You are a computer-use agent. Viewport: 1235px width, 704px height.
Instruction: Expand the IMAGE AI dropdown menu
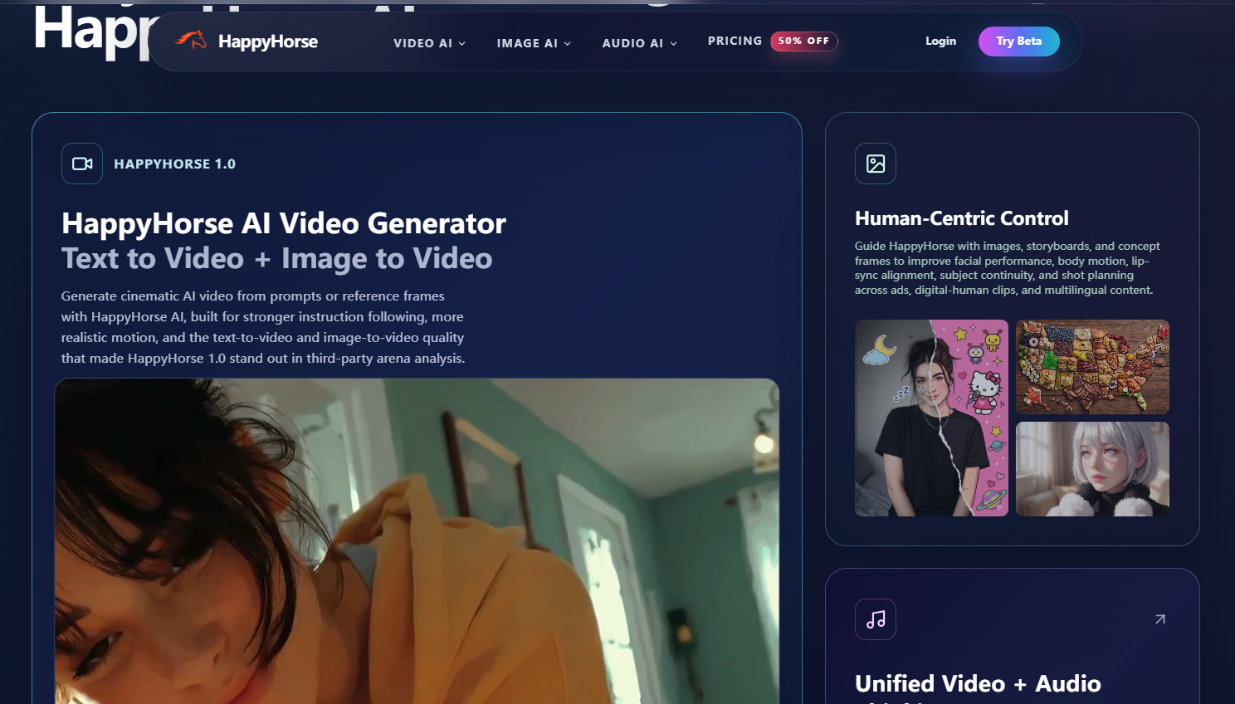[x=534, y=43]
